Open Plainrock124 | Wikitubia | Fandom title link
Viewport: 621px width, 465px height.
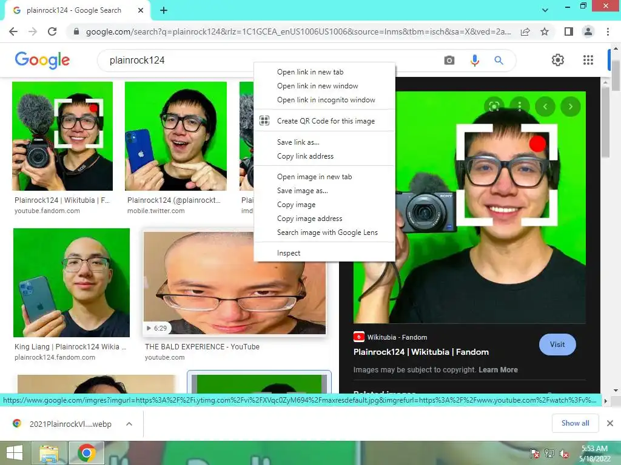pyautogui.click(x=421, y=352)
